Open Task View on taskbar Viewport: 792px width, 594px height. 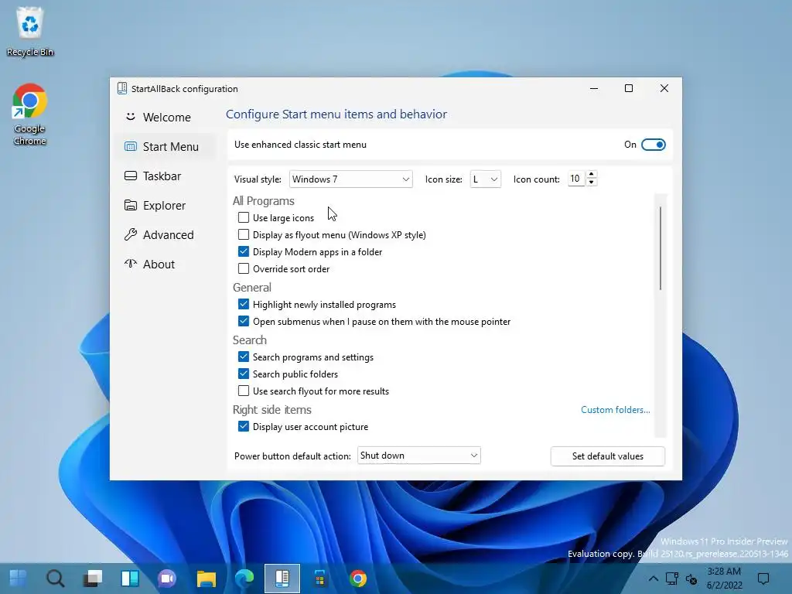pyautogui.click(x=93, y=579)
